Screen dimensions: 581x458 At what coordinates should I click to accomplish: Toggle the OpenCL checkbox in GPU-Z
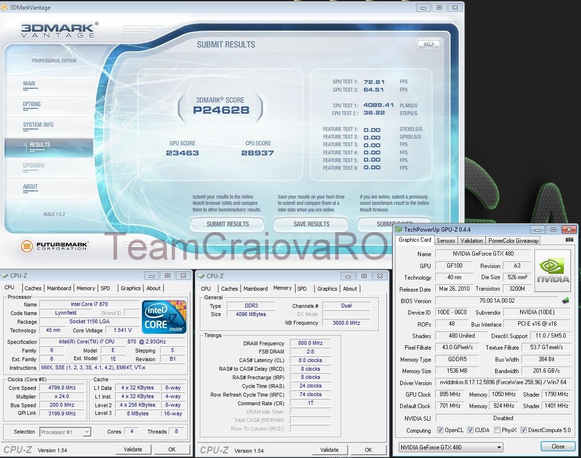(x=440, y=430)
